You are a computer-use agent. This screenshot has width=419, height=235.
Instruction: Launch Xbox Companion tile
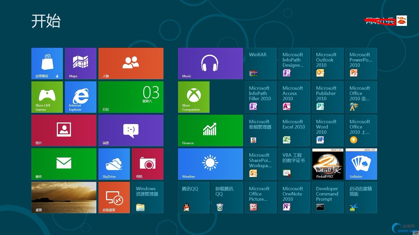click(x=194, y=97)
